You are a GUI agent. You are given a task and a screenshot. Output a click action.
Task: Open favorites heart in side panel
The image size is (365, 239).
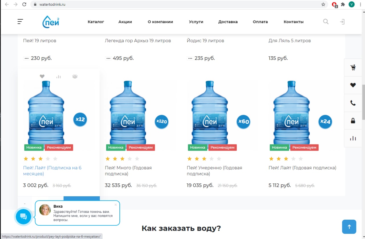(x=353, y=85)
